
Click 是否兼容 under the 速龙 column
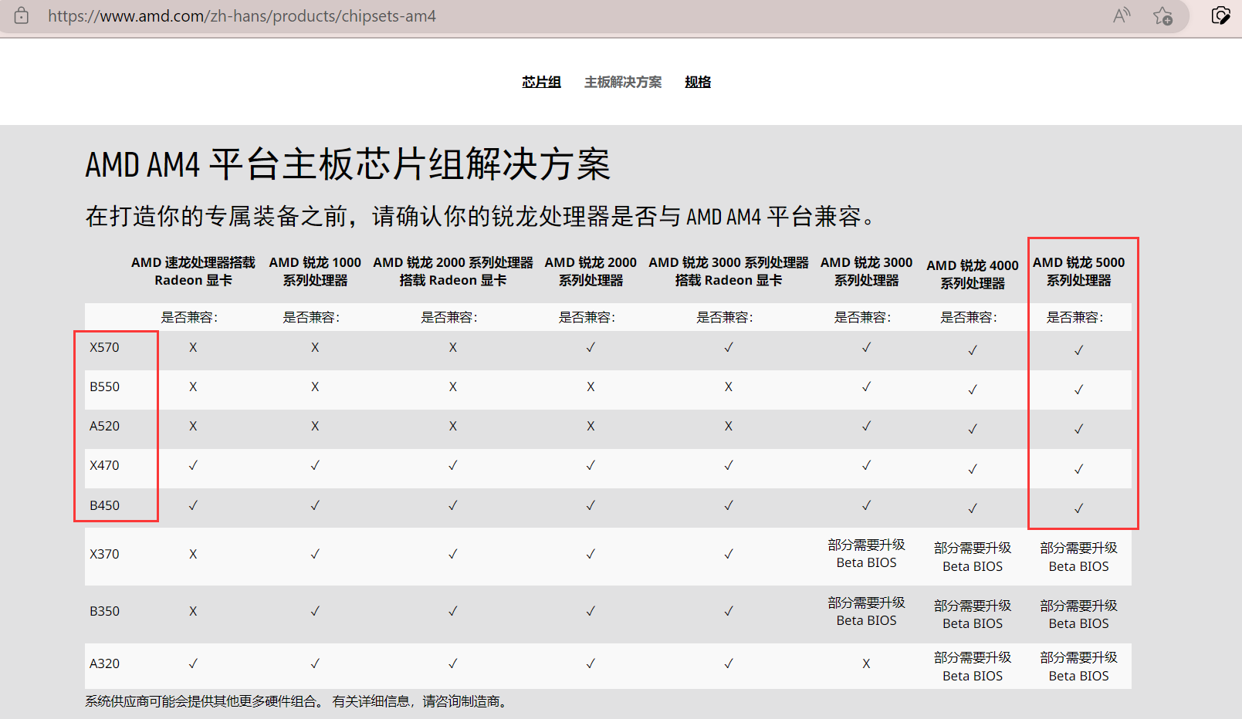click(x=189, y=317)
